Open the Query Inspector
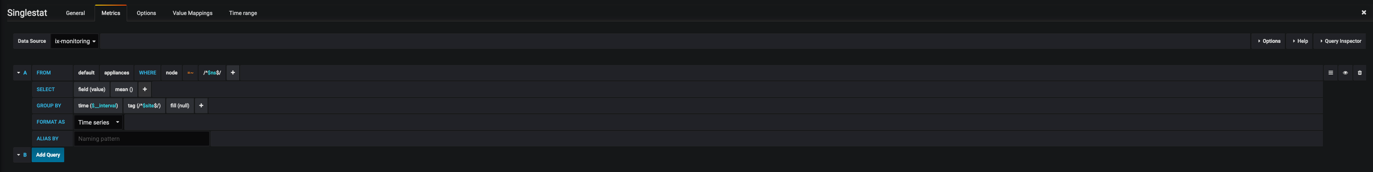 1340,41
